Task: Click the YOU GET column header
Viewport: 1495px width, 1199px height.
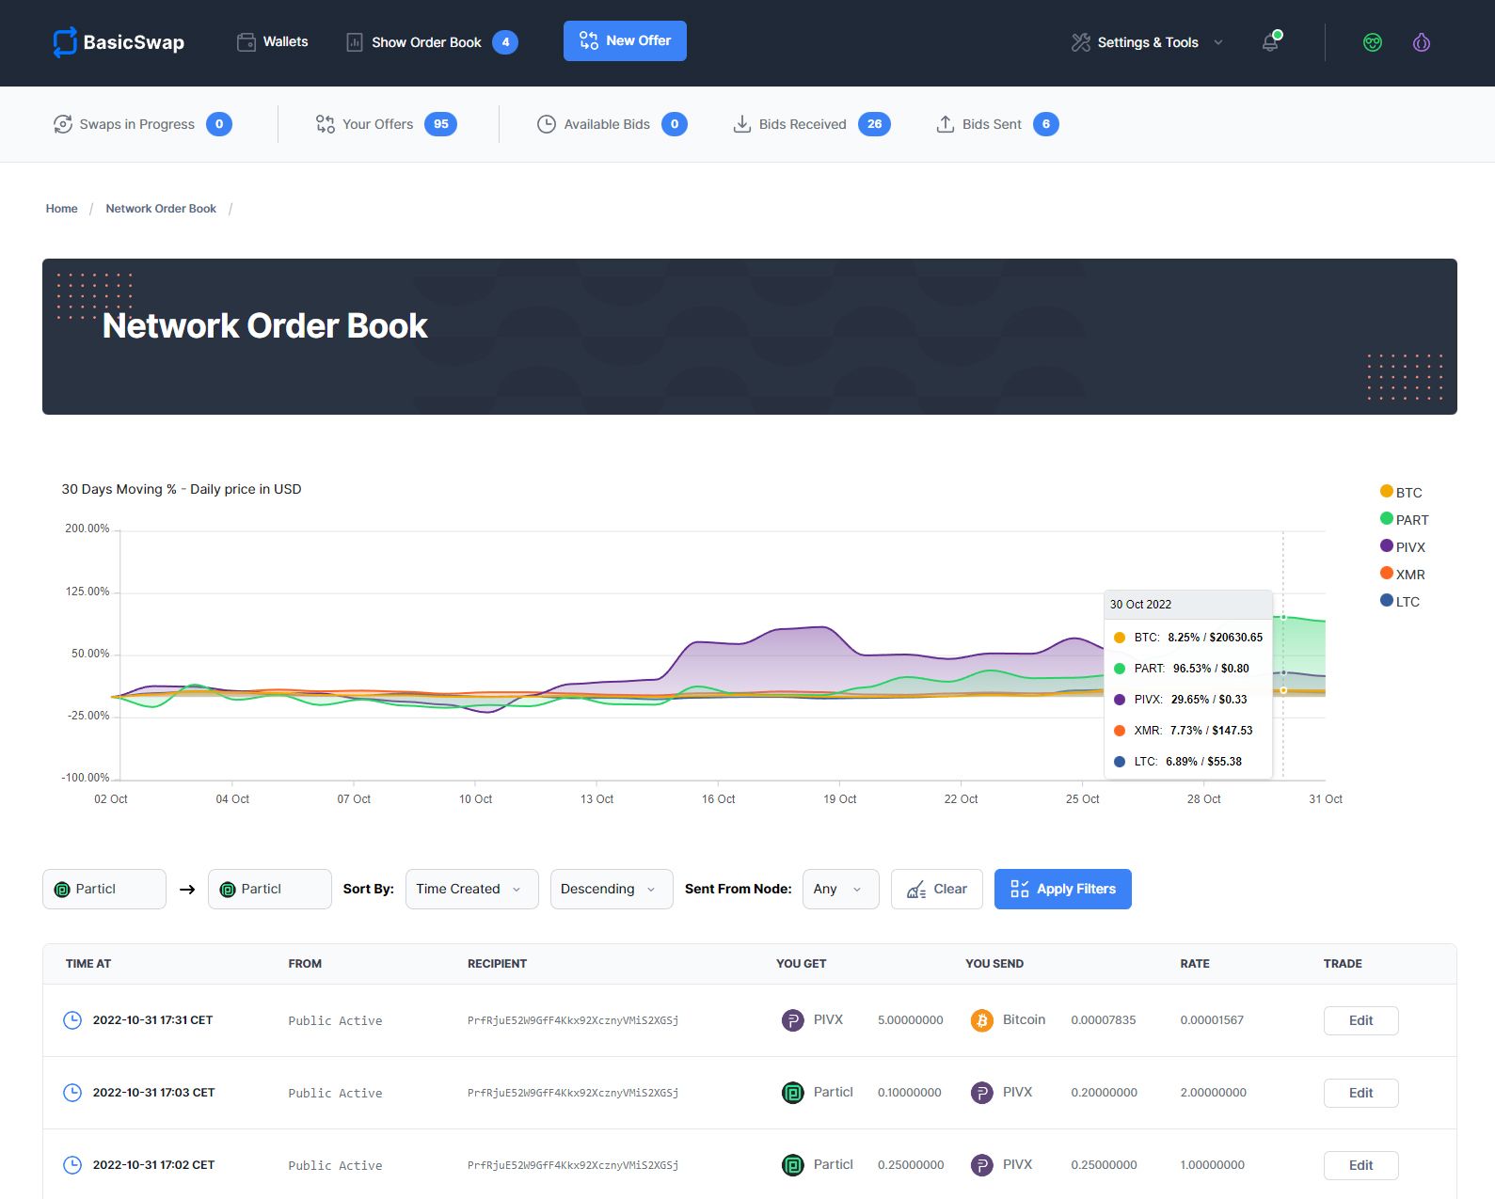Action: click(802, 964)
